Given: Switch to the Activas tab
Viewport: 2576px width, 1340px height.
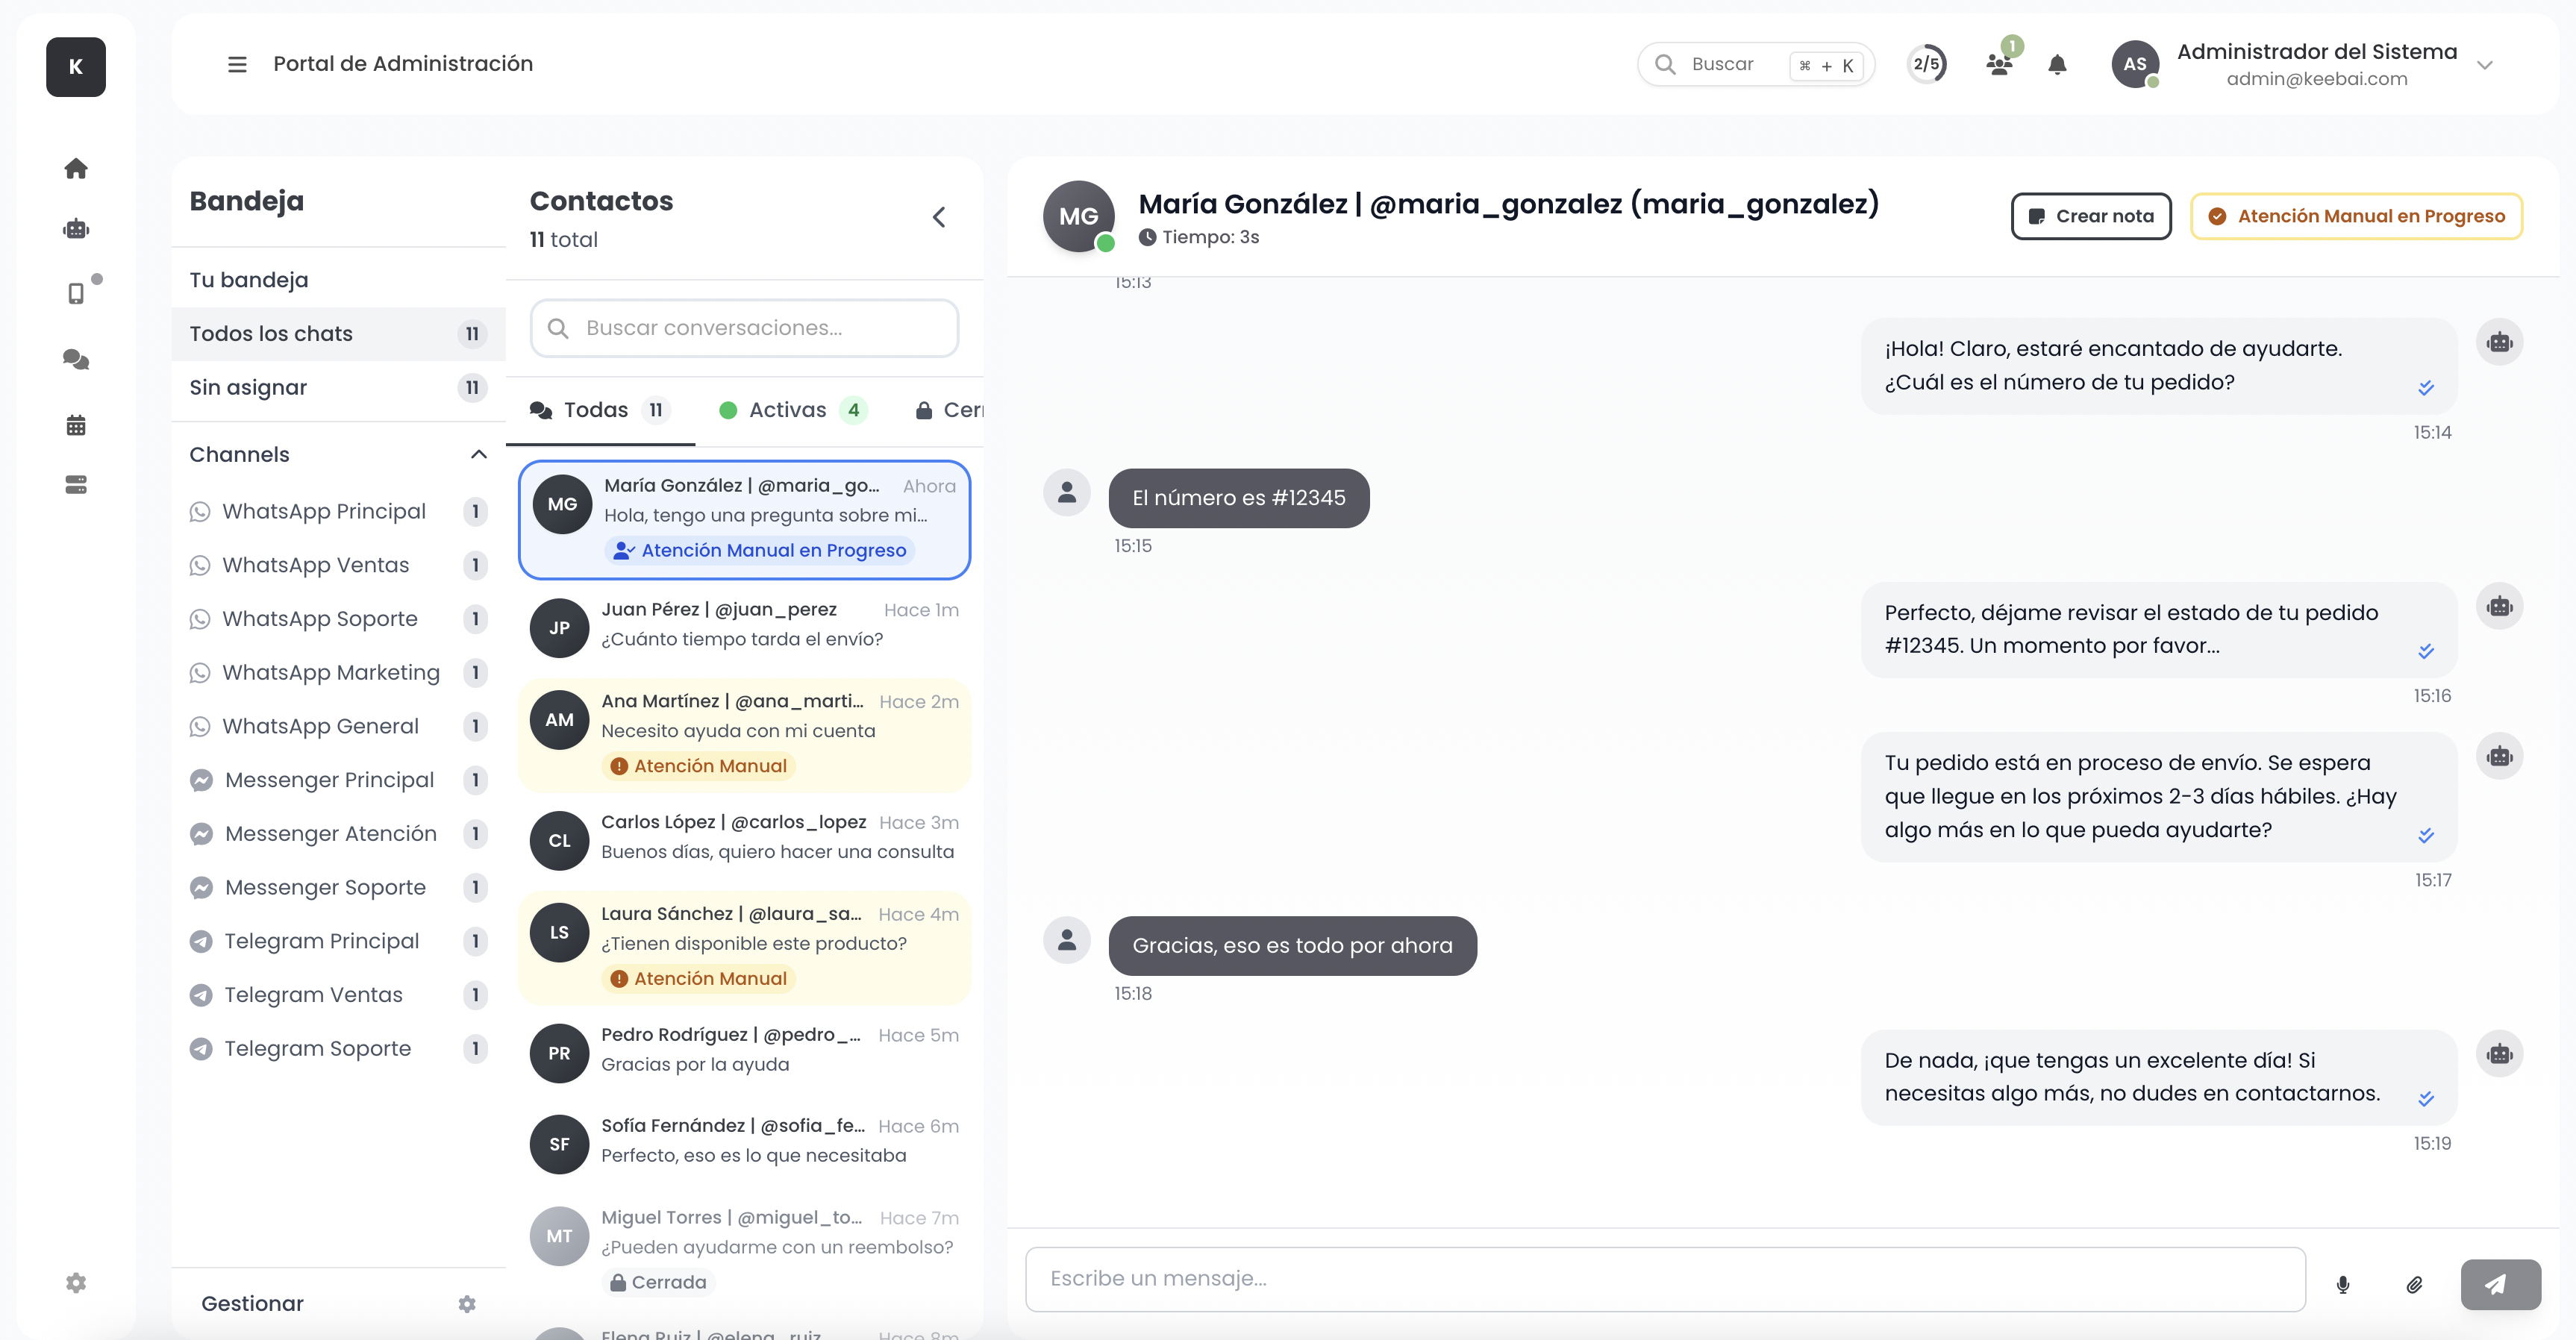Looking at the screenshot, I should [788, 410].
